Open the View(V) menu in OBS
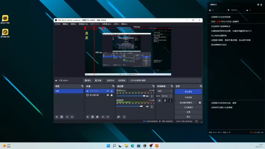 73,24
